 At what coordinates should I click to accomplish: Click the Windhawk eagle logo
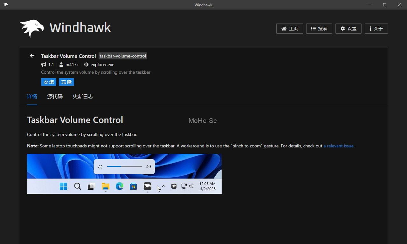tap(32, 28)
